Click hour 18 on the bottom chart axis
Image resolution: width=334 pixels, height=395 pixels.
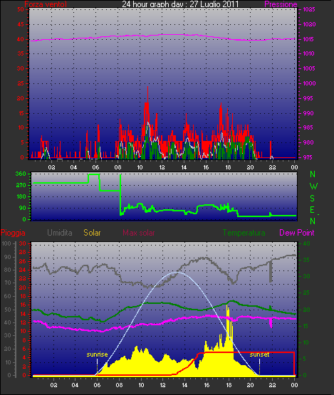229,385
